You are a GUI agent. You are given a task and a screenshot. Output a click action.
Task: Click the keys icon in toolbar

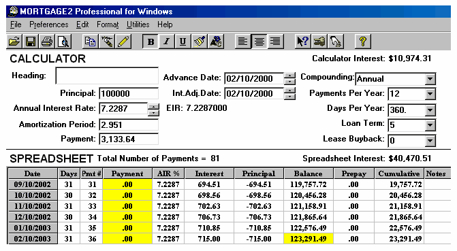[319, 41]
